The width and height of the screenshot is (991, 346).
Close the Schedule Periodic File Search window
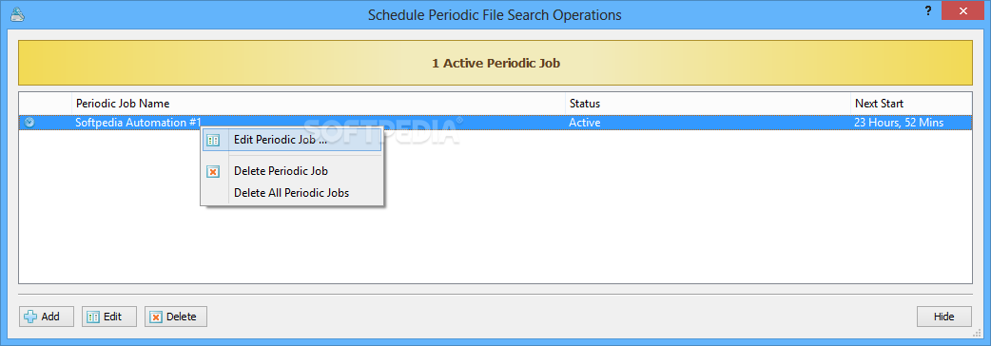(x=962, y=10)
